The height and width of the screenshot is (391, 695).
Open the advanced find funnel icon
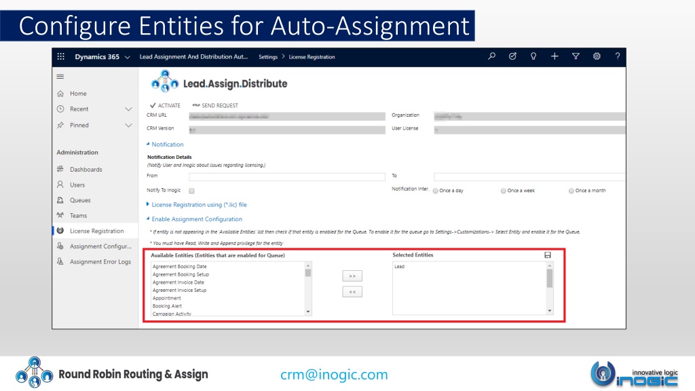click(x=576, y=56)
